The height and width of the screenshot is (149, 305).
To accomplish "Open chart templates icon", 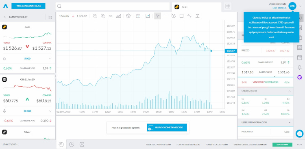I will 138,16.
